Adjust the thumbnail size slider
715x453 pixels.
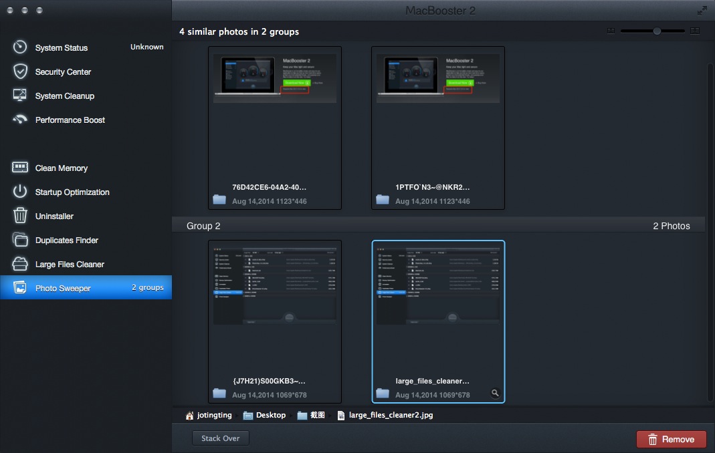click(x=657, y=31)
